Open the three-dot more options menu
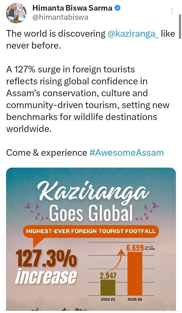The width and height of the screenshot is (182, 313). 172,11
